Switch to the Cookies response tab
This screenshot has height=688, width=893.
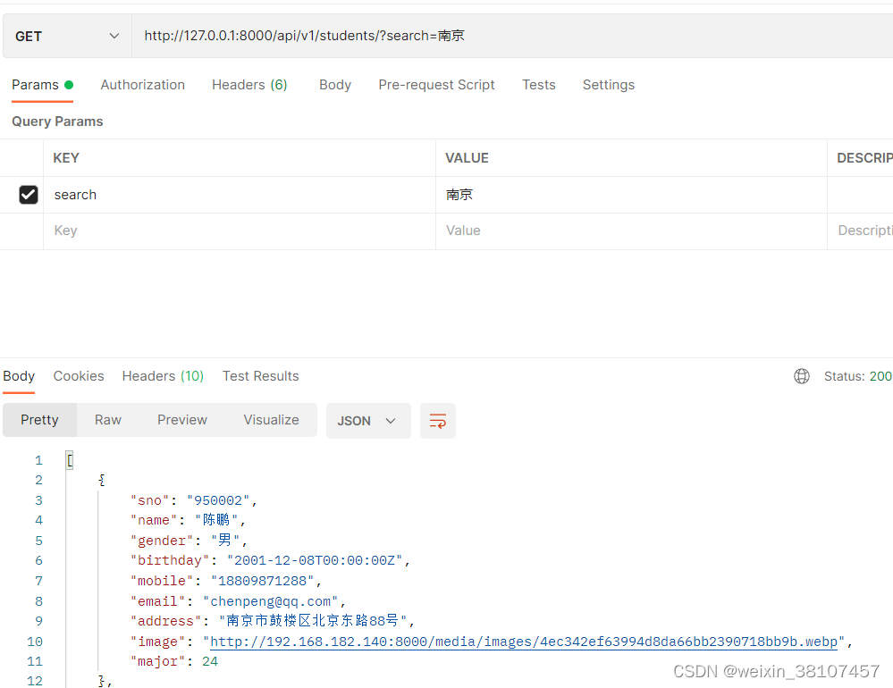tap(78, 376)
